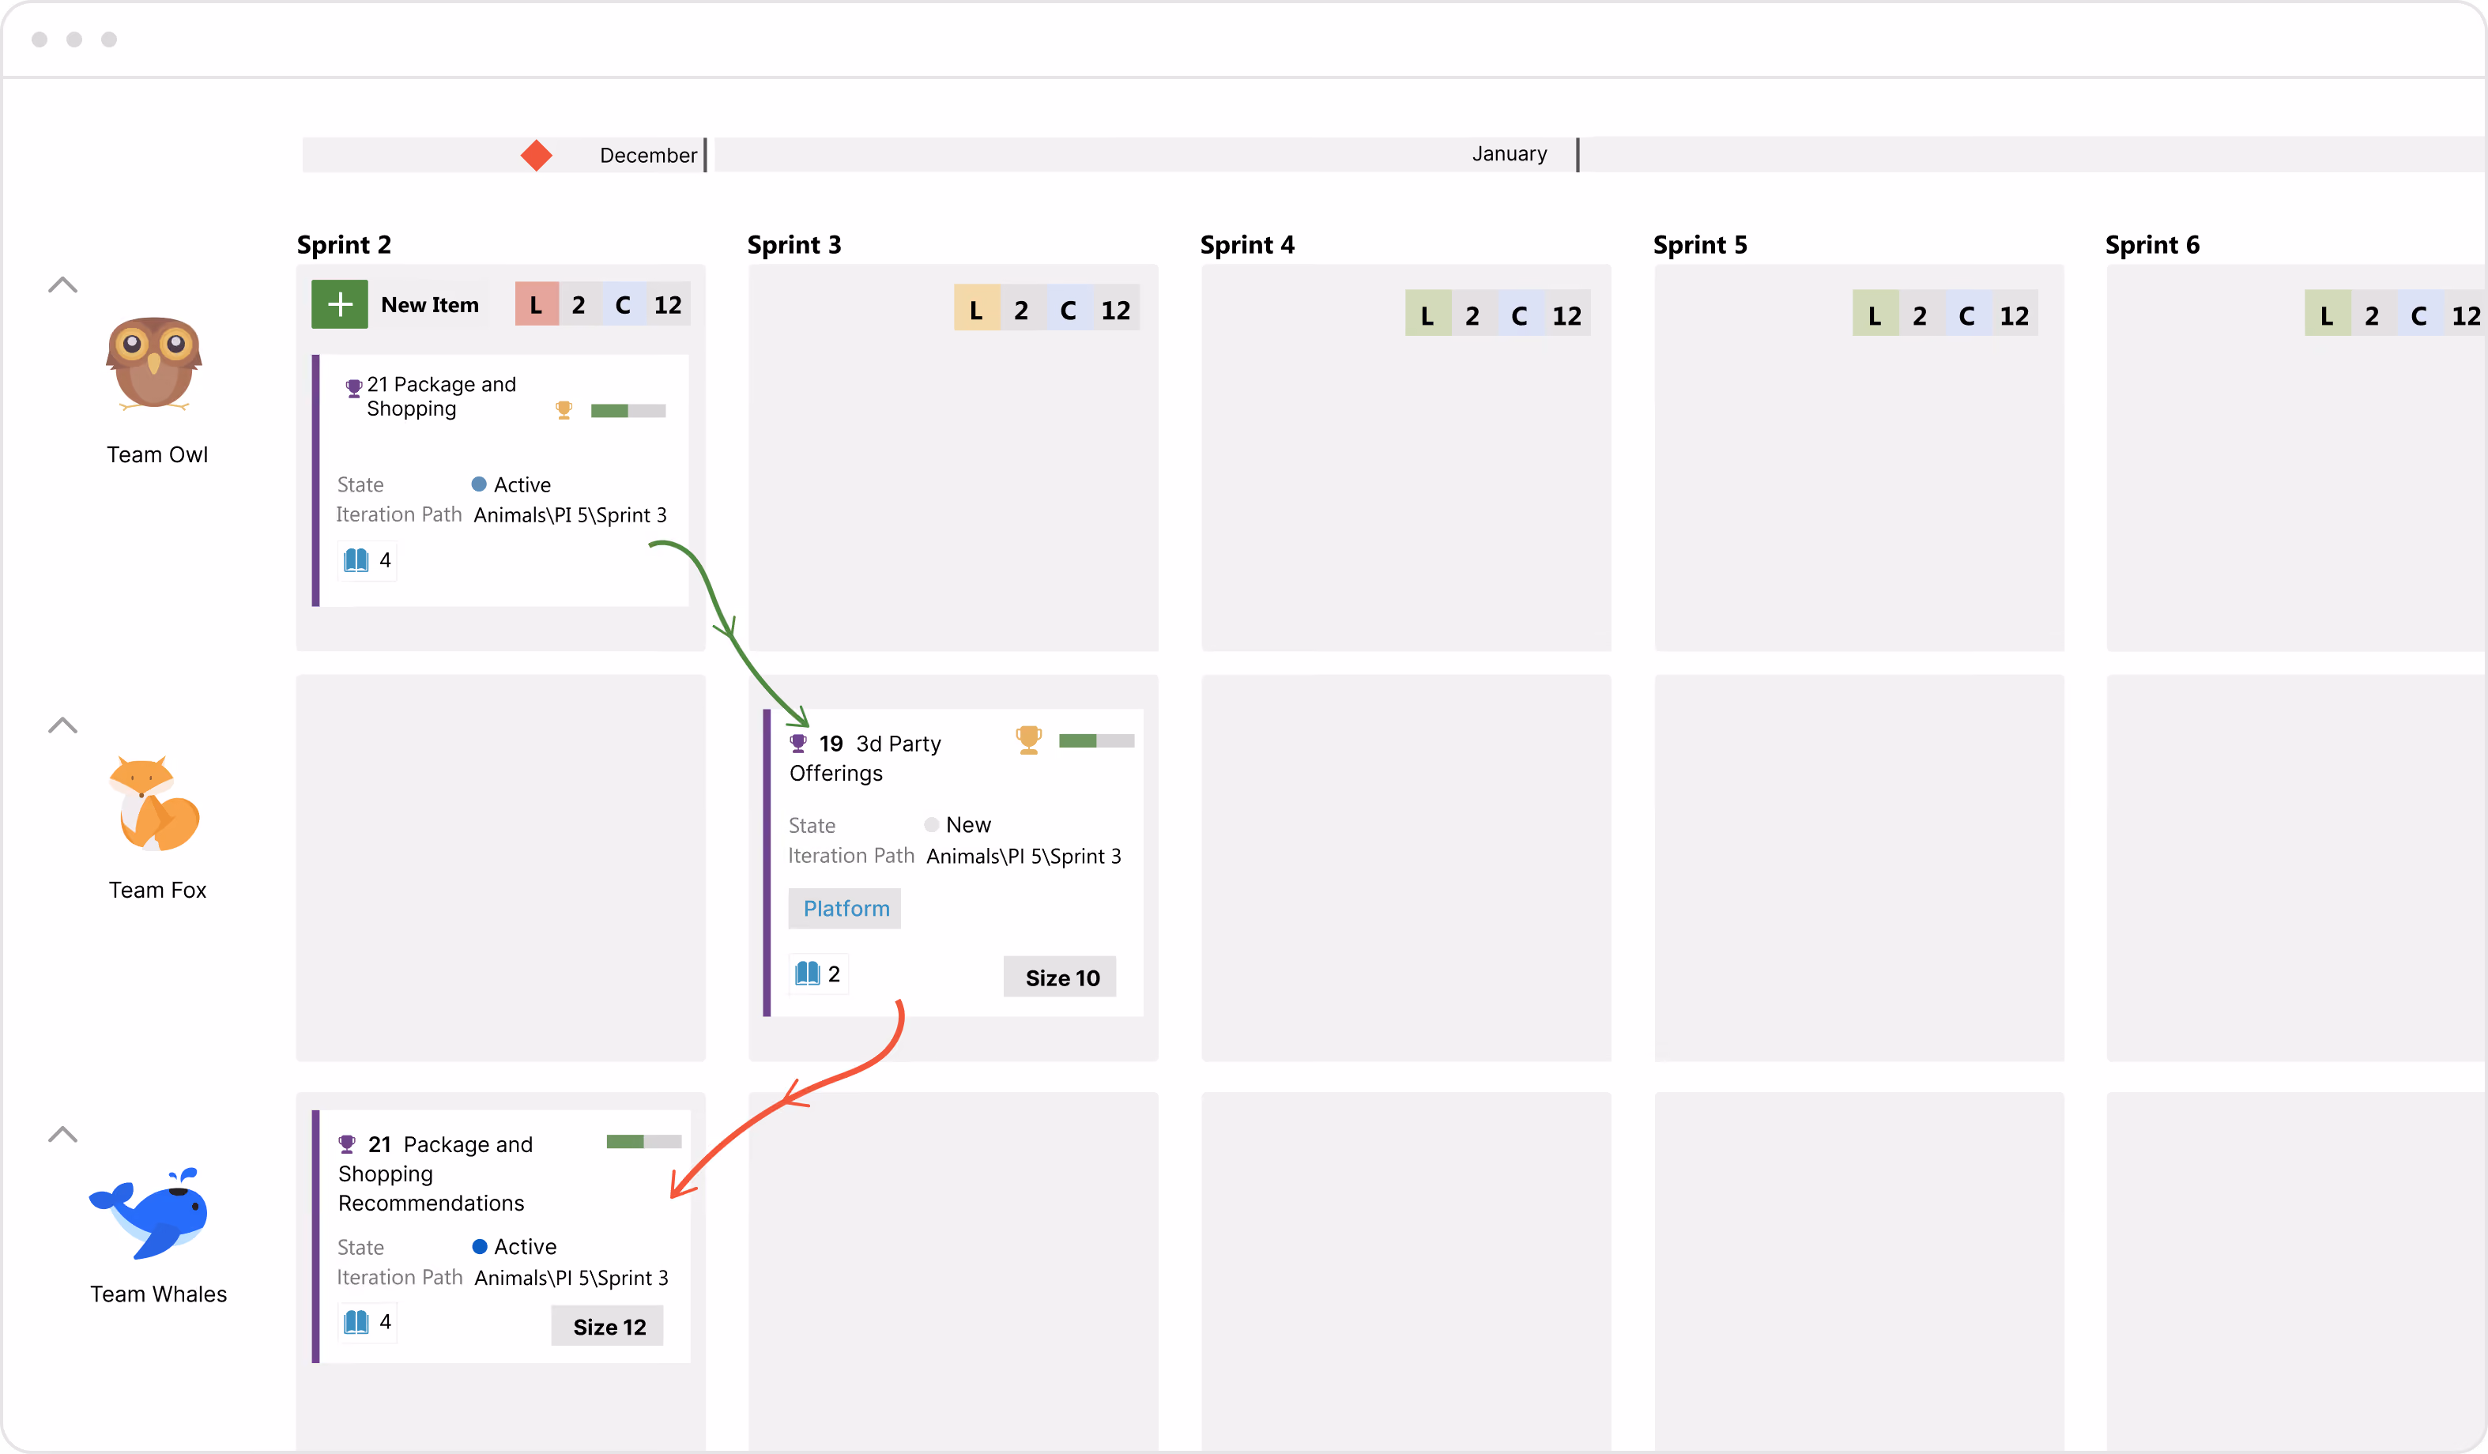Click the January month label
2488x1454 pixels.
coord(1509,154)
